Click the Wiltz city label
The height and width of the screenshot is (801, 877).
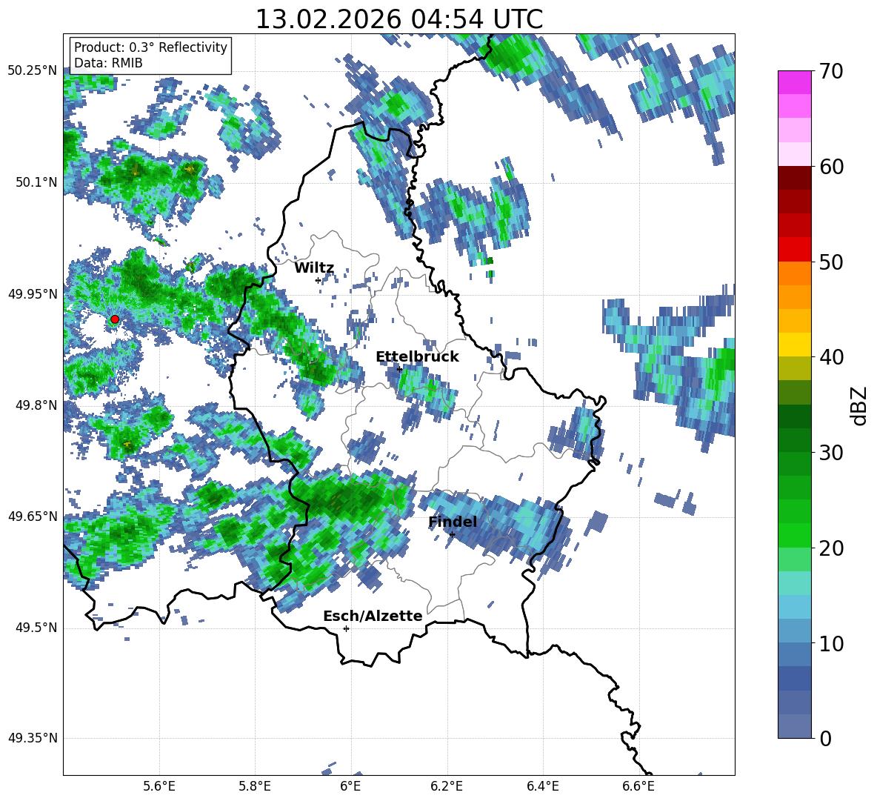[x=314, y=268]
